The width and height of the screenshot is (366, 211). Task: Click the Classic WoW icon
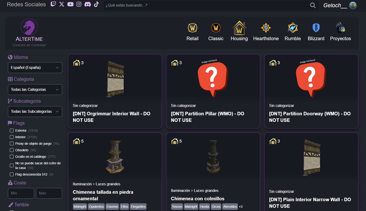click(216, 28)
